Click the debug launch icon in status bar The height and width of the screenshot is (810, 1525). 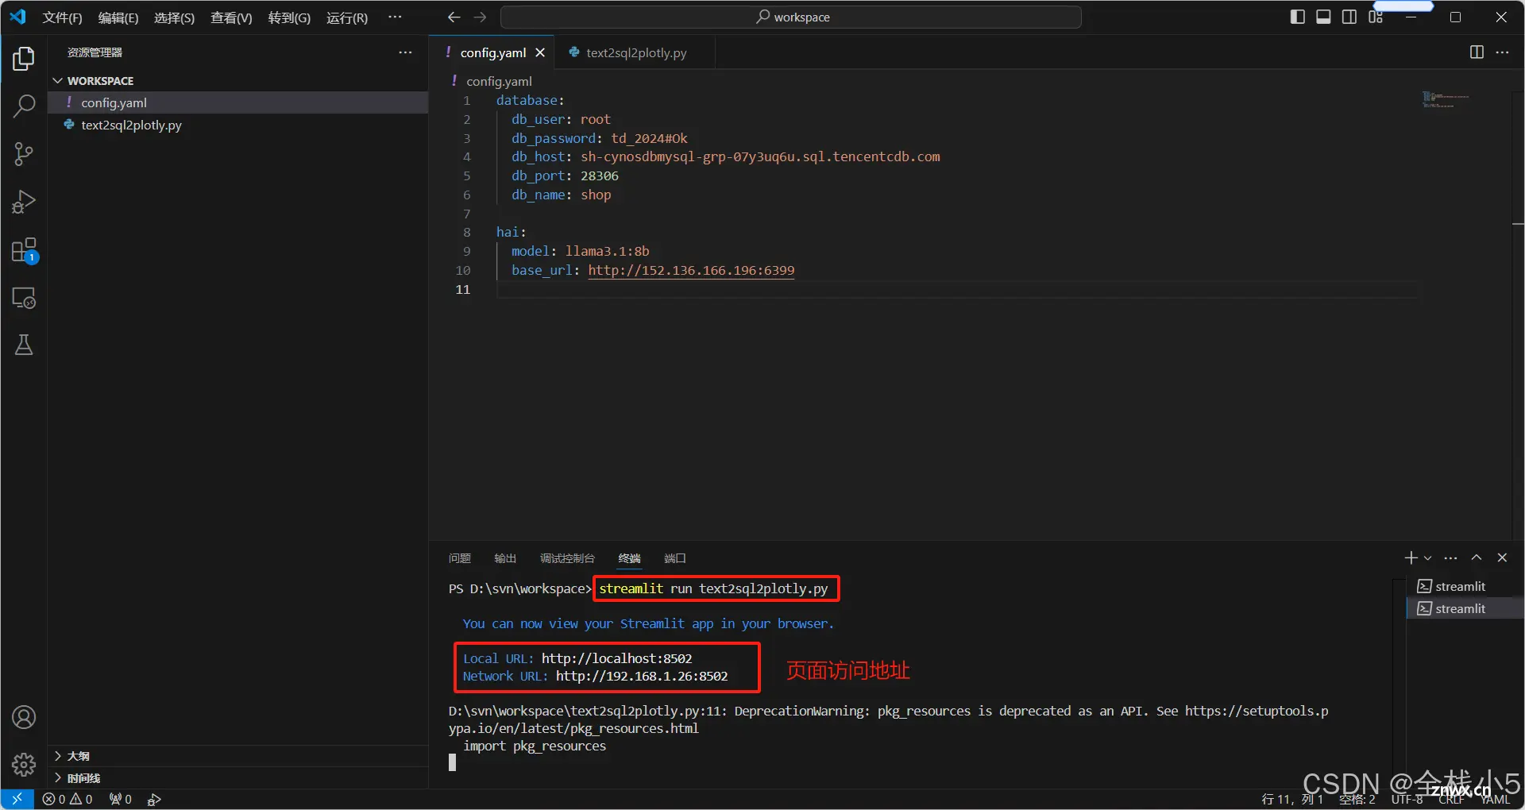pyautogui.click(x=154, y=799)
